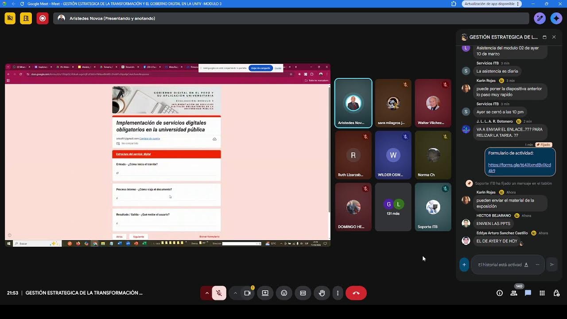Click Dejar de compartir in shared screen
The width and height of the screenshot is (567, 319).
260,68
